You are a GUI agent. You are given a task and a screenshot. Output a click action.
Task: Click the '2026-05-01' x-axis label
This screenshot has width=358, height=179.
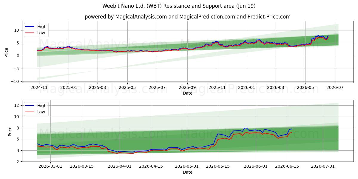[186, 167]
